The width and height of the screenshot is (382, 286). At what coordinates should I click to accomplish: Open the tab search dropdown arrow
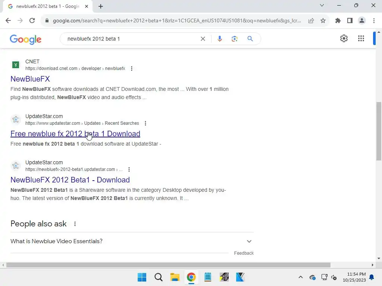click(x=322, y=5)
